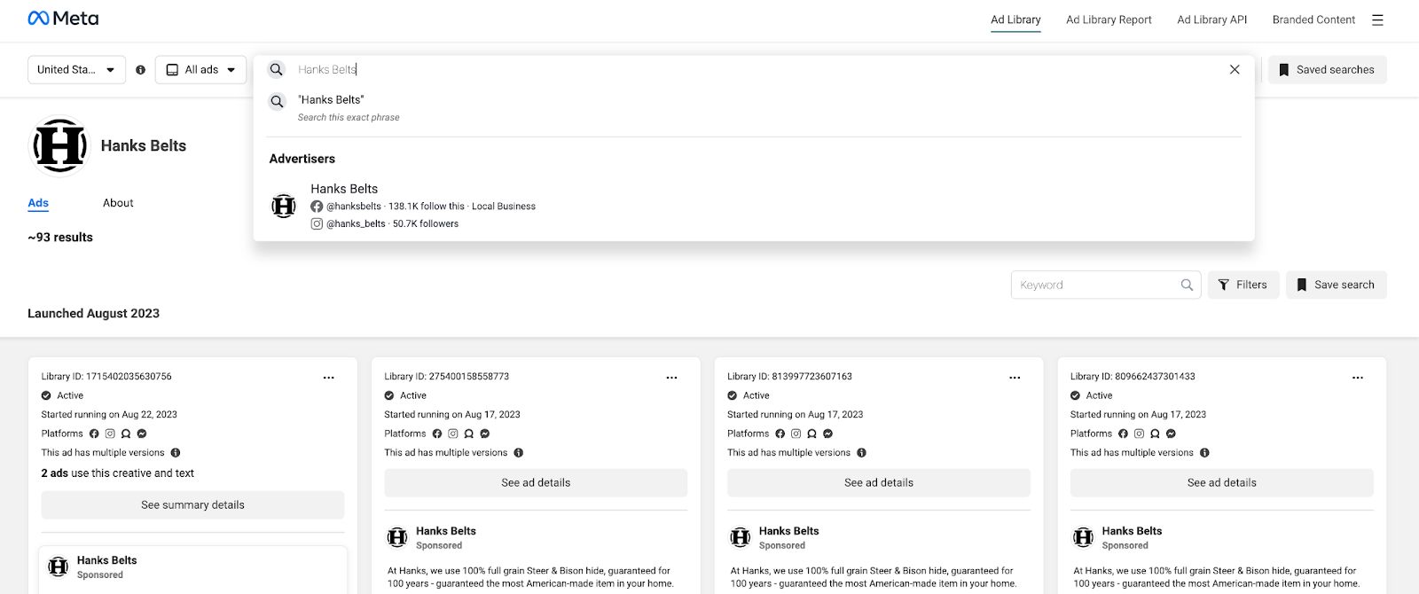This screenshot has height=594, width=1419.
Task: Click Hanks Belts advertiser logo in suggestions
Action: click(x=284, y=206)
